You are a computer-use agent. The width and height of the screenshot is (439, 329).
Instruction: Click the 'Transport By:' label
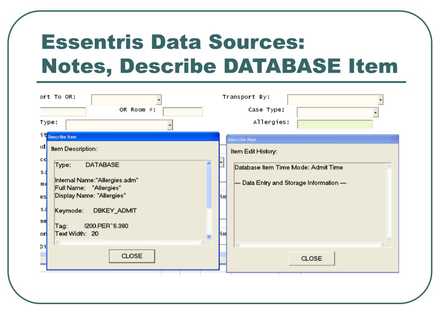246,97
